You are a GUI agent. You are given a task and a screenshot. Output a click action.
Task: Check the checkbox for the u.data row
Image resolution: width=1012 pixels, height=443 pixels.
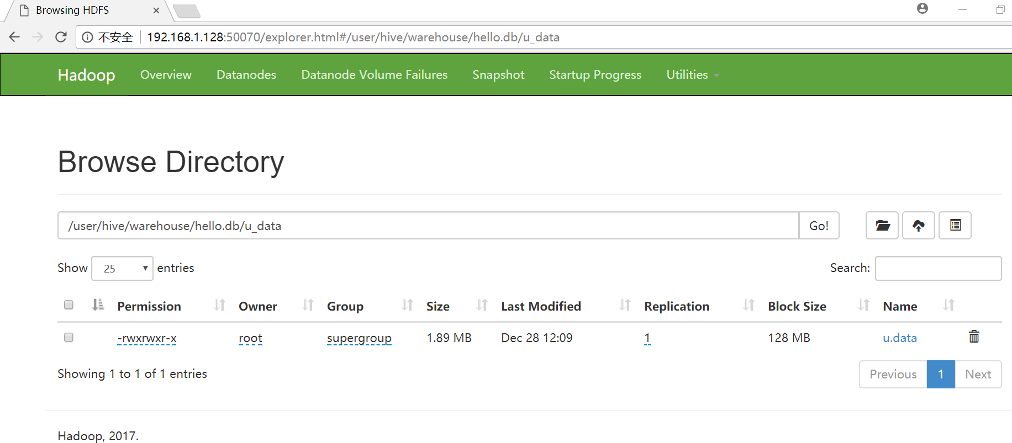click(68, 337)
